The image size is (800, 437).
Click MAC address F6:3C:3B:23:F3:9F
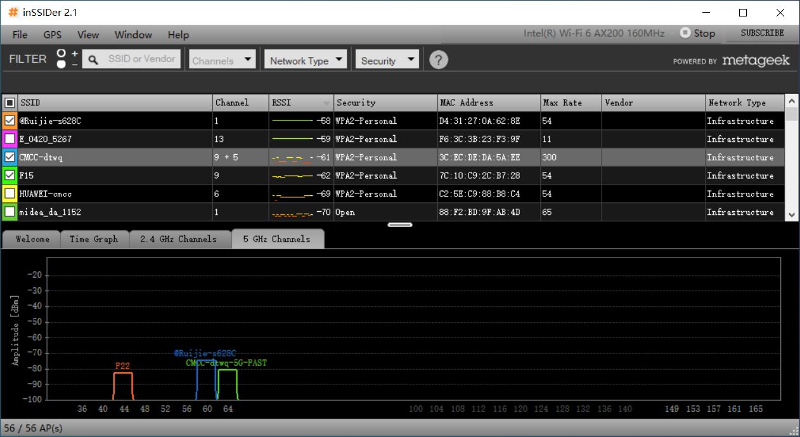(x=479, y=140)
